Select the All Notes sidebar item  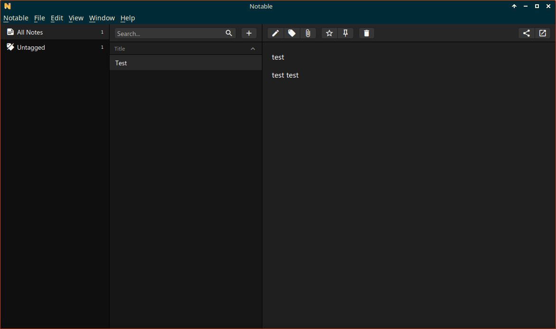click(30, 32)
